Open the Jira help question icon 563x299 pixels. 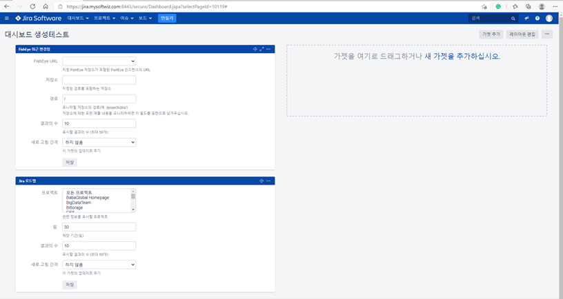pyautogui.click(x=537, y=18)
